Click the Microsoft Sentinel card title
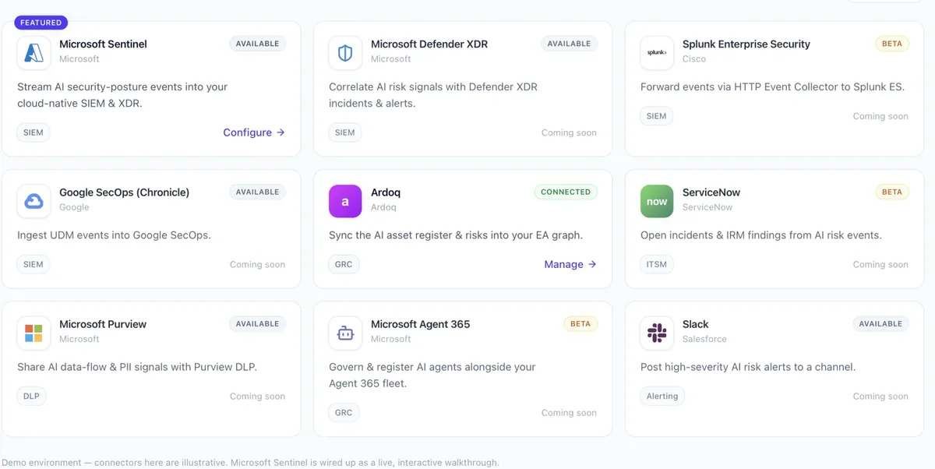Screen dimensions: 935x469 pyautogui.click(x=103, y=44)
